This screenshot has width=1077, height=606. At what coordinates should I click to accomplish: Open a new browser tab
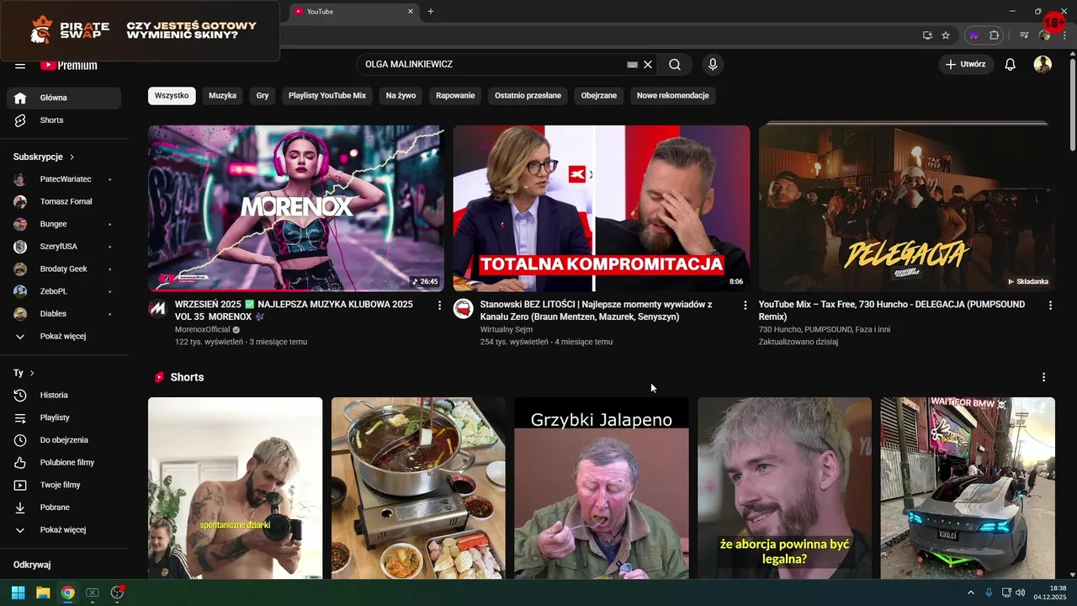pos(431,12)
